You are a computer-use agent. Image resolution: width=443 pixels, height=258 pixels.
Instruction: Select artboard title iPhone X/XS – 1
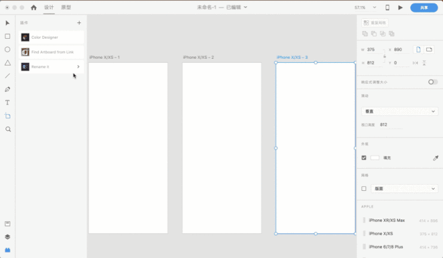pyautogui.click(x=105, y=57)
